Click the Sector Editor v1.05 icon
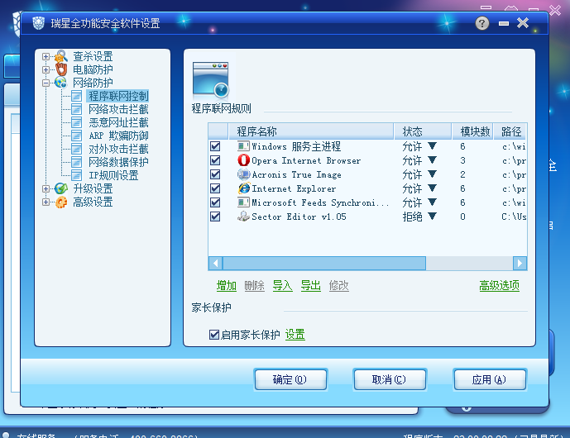The width and height of the screenshot is (570, 438). (243, 217)
